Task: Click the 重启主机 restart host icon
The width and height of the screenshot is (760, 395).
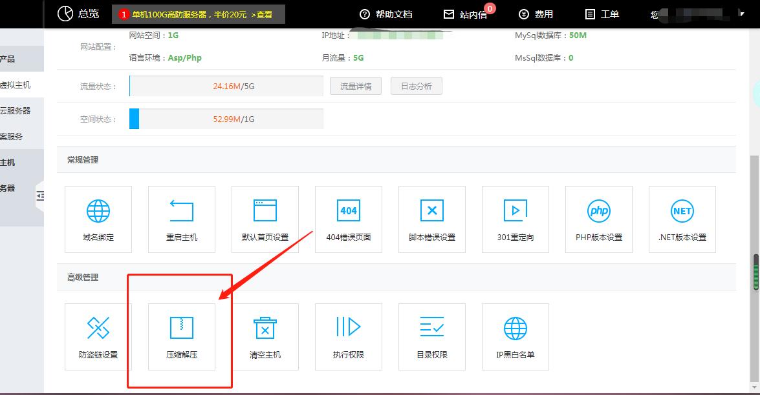Action: pyautogui.click(x=181, y=218)
